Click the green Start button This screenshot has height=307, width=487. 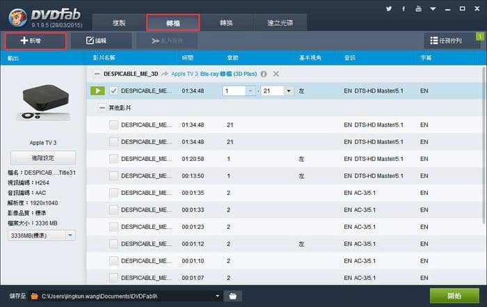pos(454,296)
